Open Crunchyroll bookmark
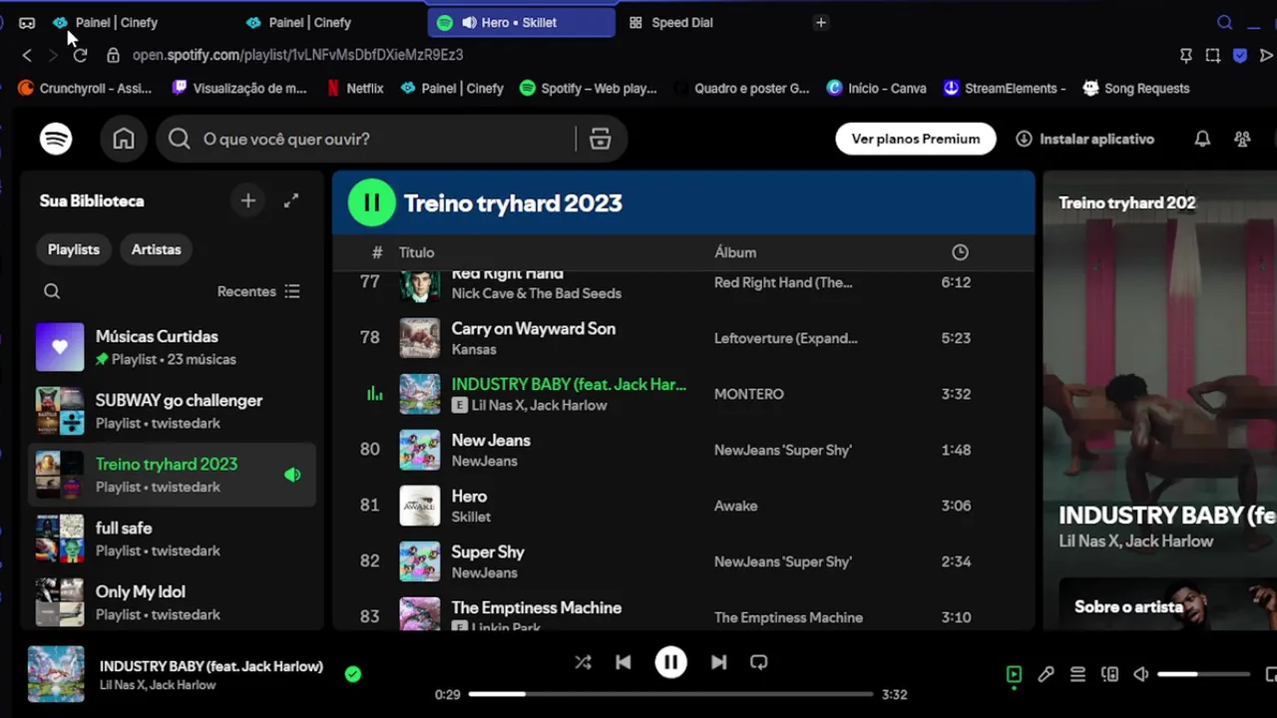The width and height of the screenshot is (1277, 718). point(85,88)
